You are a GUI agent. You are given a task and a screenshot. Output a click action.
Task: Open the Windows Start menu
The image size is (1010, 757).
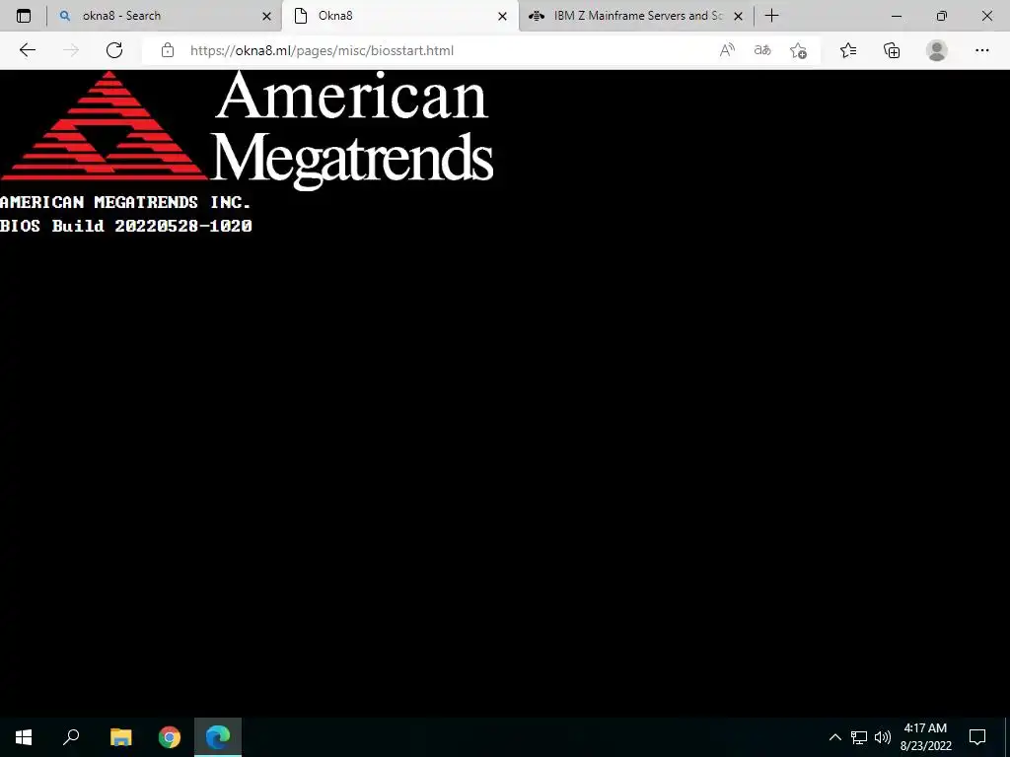(24, 737)
